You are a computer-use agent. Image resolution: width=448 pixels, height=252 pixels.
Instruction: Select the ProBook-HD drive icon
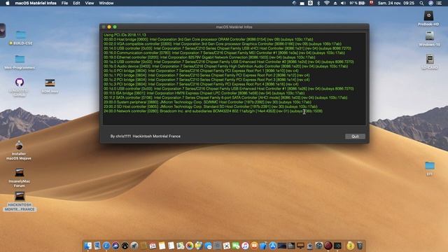tap(428, 18)
